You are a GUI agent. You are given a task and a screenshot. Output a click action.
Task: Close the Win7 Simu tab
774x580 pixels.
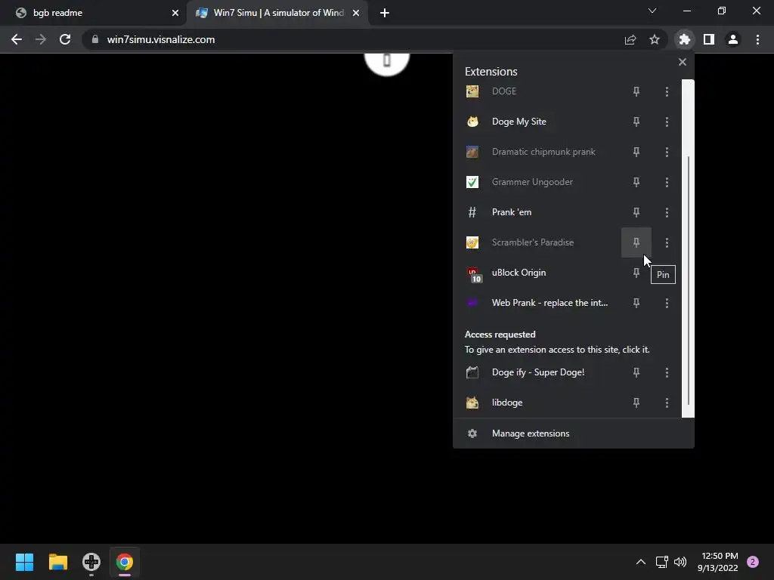pyautogui.click(x=356, y=13)
